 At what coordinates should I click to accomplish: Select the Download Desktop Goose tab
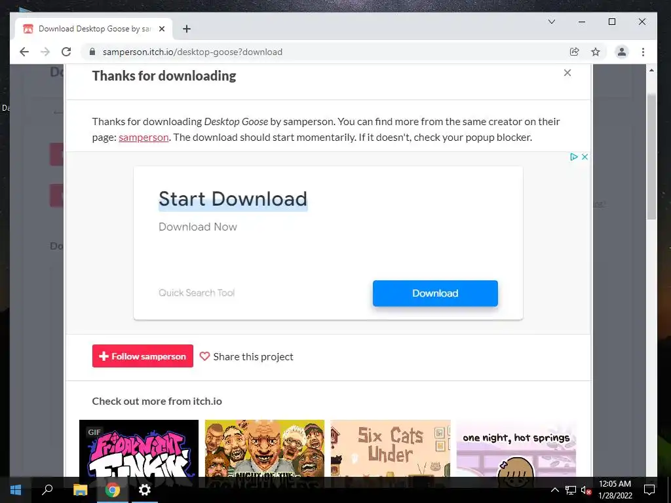tap(94, 29)
